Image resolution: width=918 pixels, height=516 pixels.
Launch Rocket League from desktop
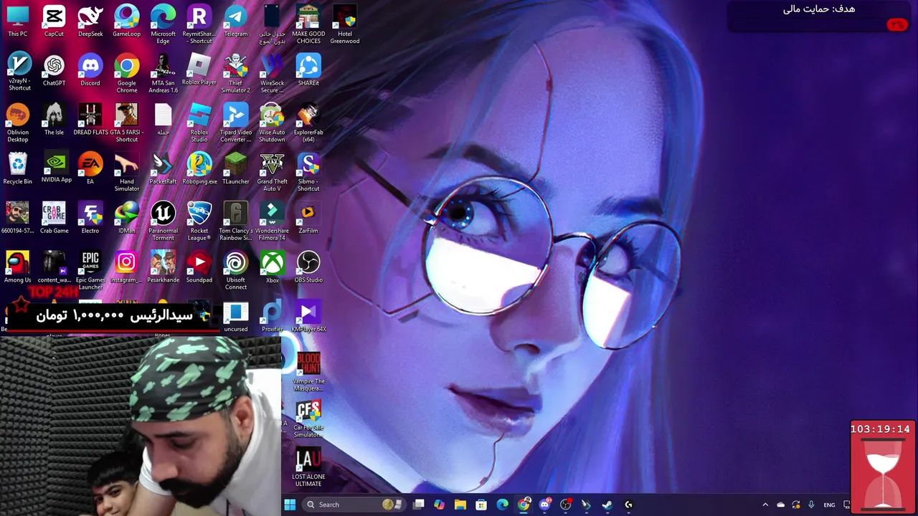(x=199, y=221)
